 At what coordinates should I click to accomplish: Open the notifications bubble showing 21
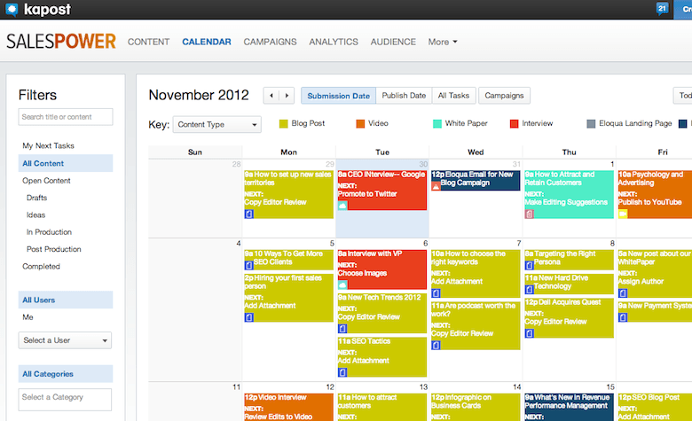click(662, 8)
